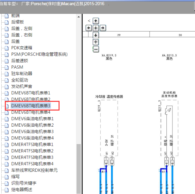The height and width of the screenshot is (194, 195).
Task: Click document icon beside 识别号关键字
Action: [7, 183]
